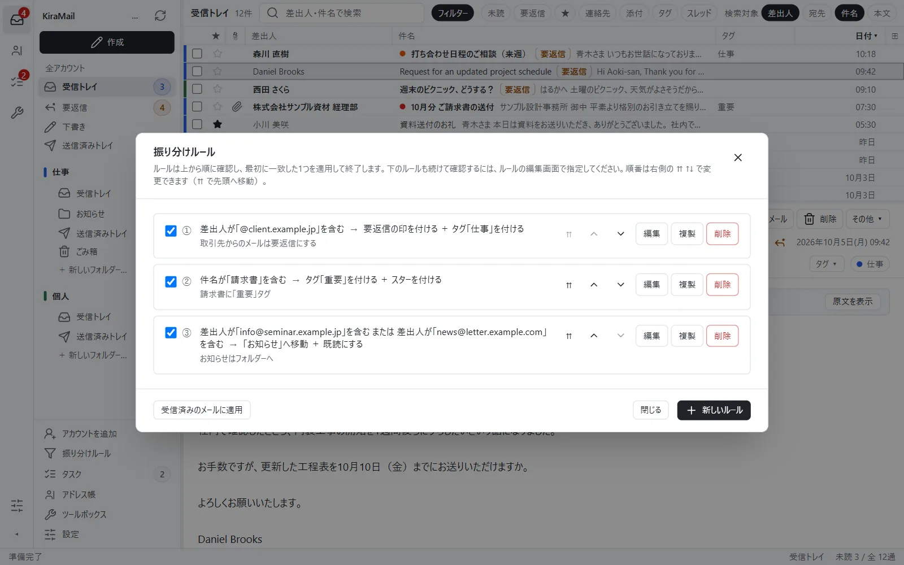Move rule ② down one position

[x=620, y=285]
